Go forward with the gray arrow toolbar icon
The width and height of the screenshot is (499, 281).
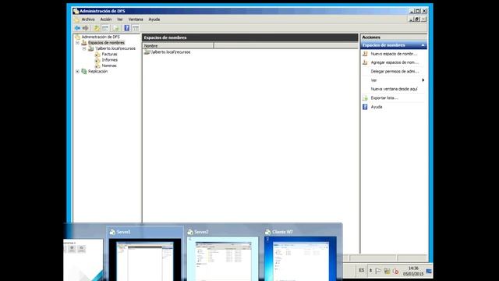click(x=85, y=28)
